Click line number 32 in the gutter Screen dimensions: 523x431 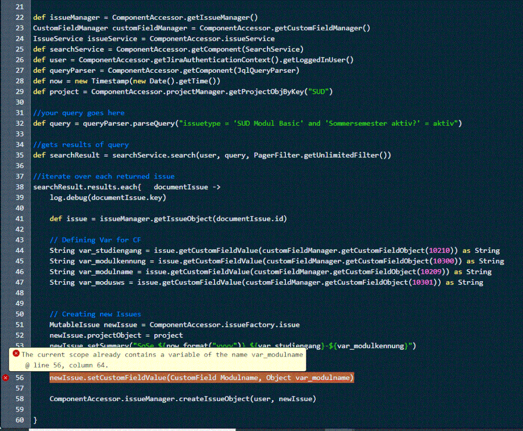(x=20, y=124)
